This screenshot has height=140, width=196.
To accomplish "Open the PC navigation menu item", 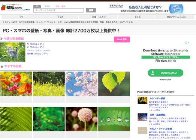I will click(x=21, y=17).
